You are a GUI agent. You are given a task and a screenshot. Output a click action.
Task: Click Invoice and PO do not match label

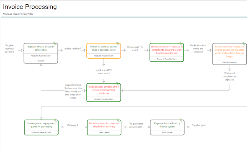(x=104, y=72)
